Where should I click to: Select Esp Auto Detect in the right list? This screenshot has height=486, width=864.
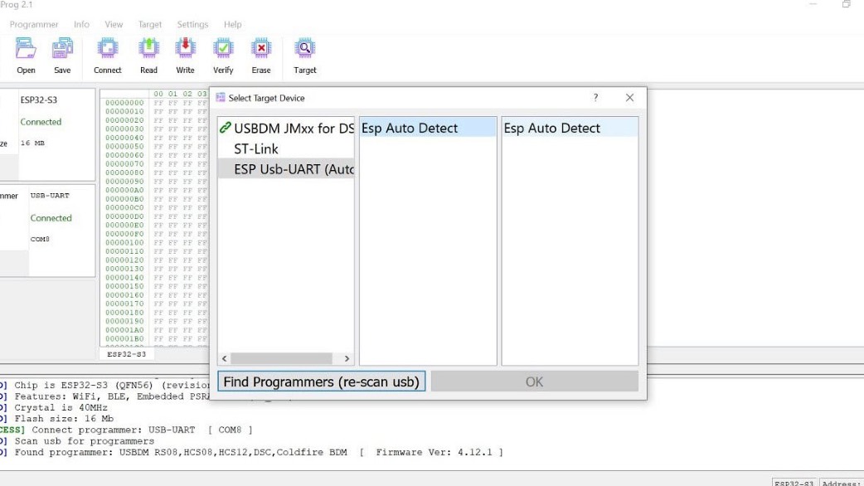click(570, 128)
